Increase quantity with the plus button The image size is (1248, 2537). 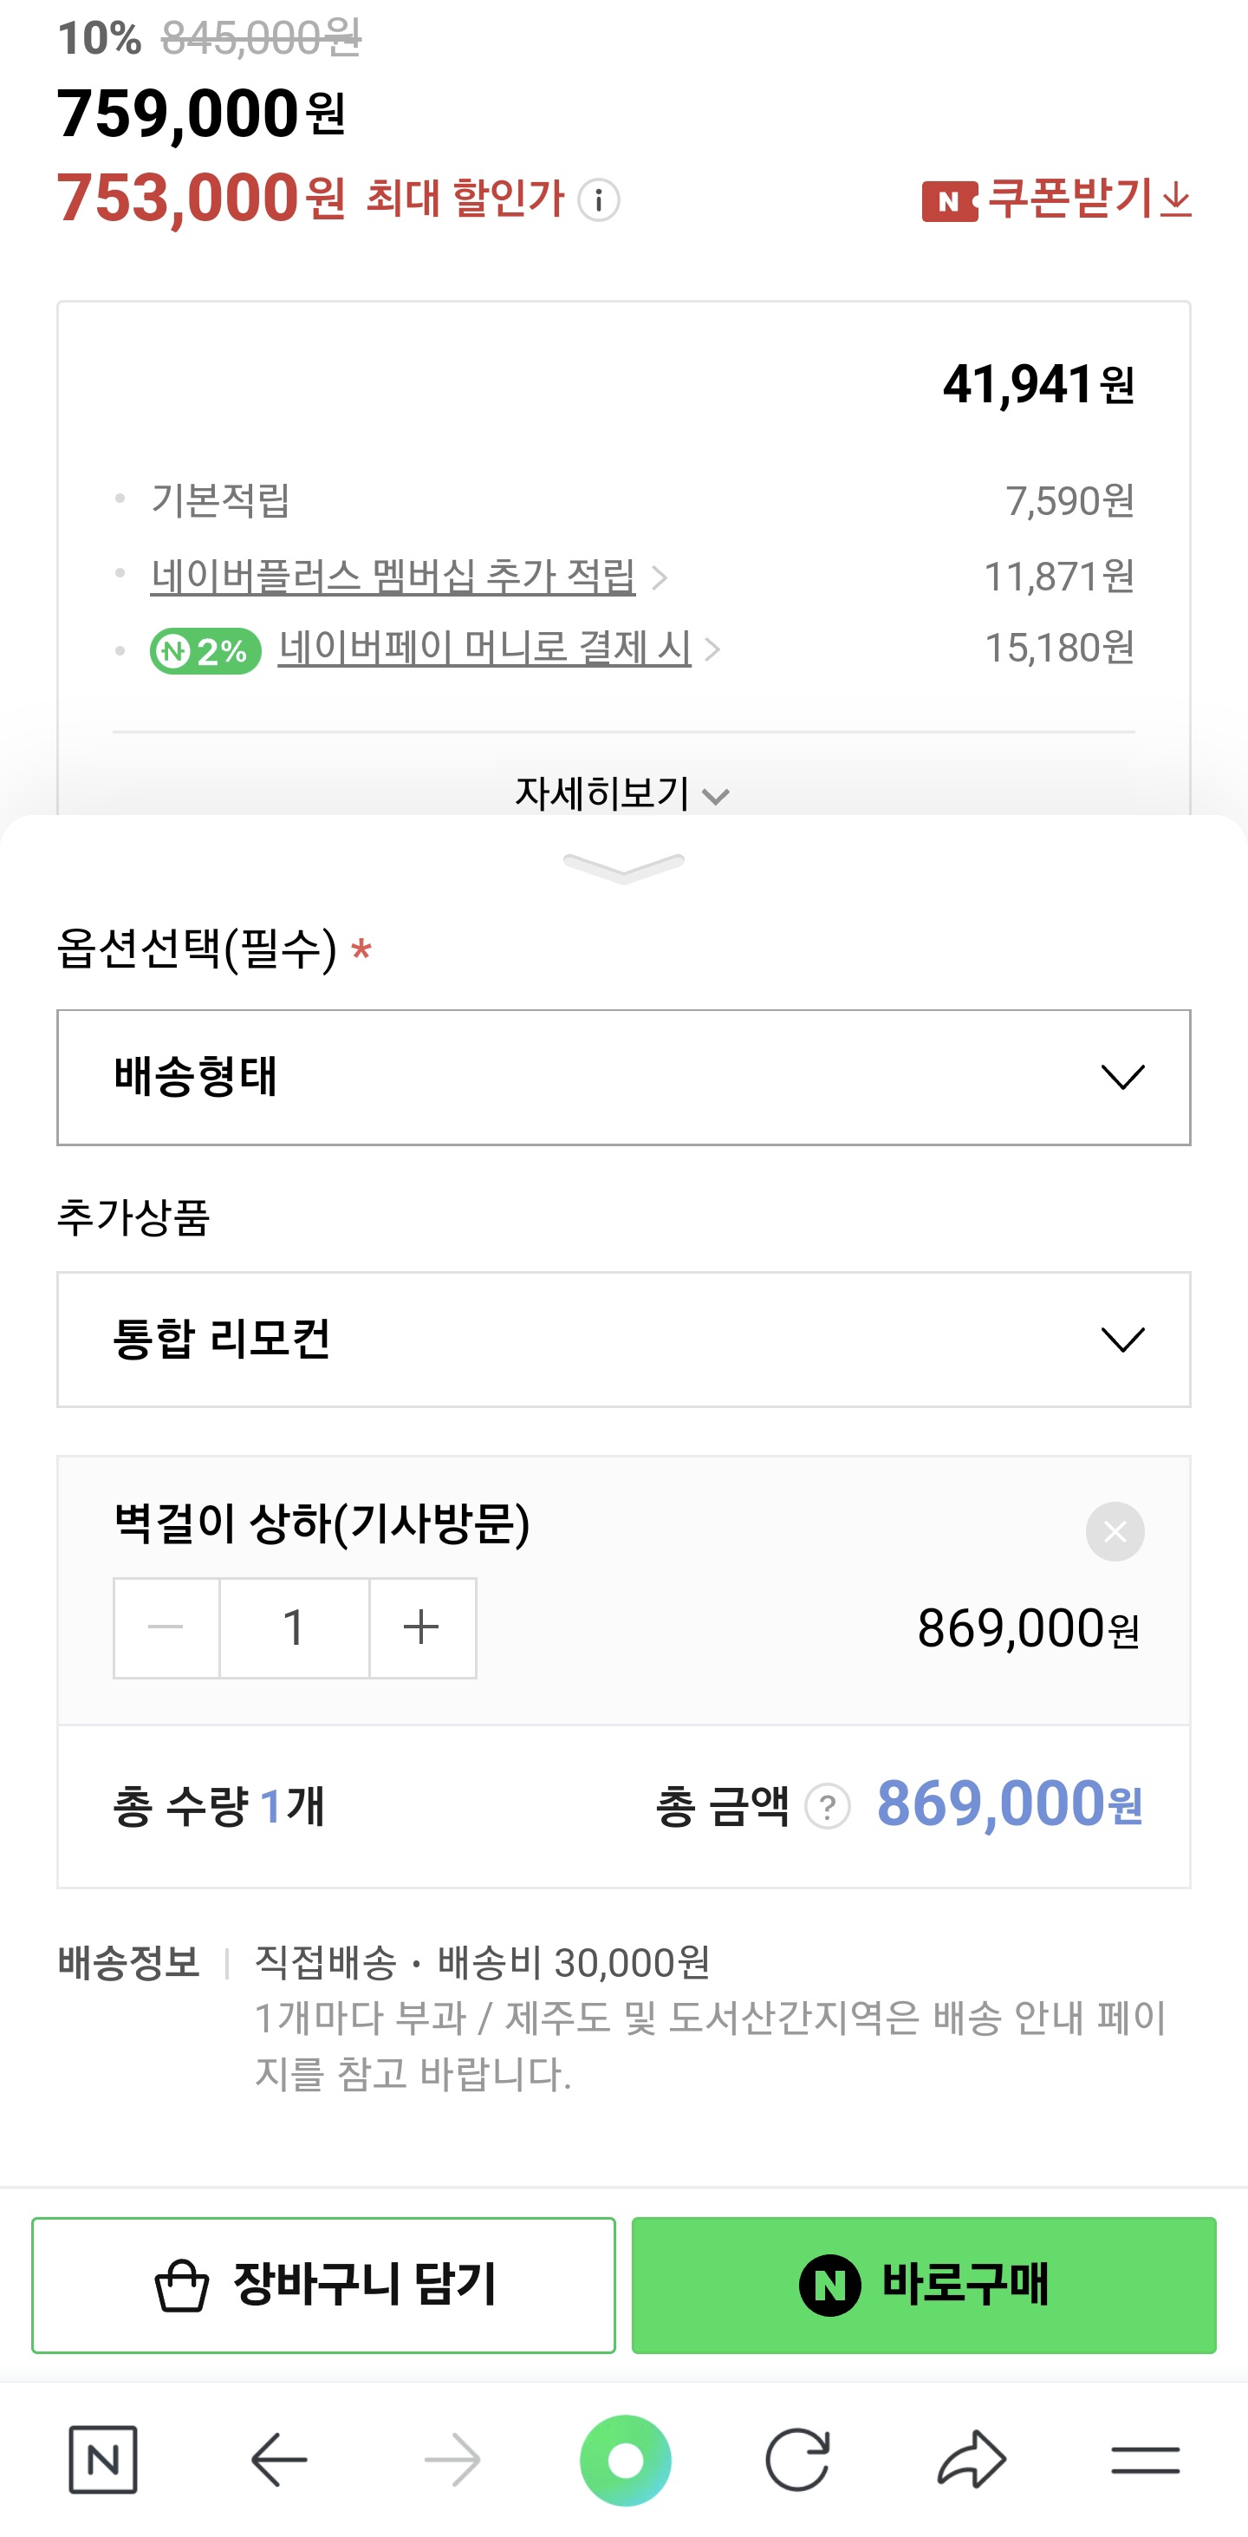tap(422, 1627)
